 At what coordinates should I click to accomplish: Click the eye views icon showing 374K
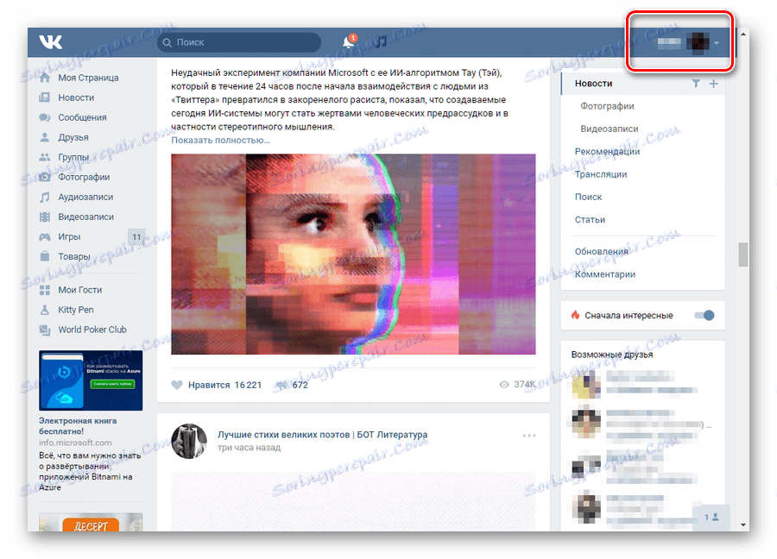coord(504,385)
